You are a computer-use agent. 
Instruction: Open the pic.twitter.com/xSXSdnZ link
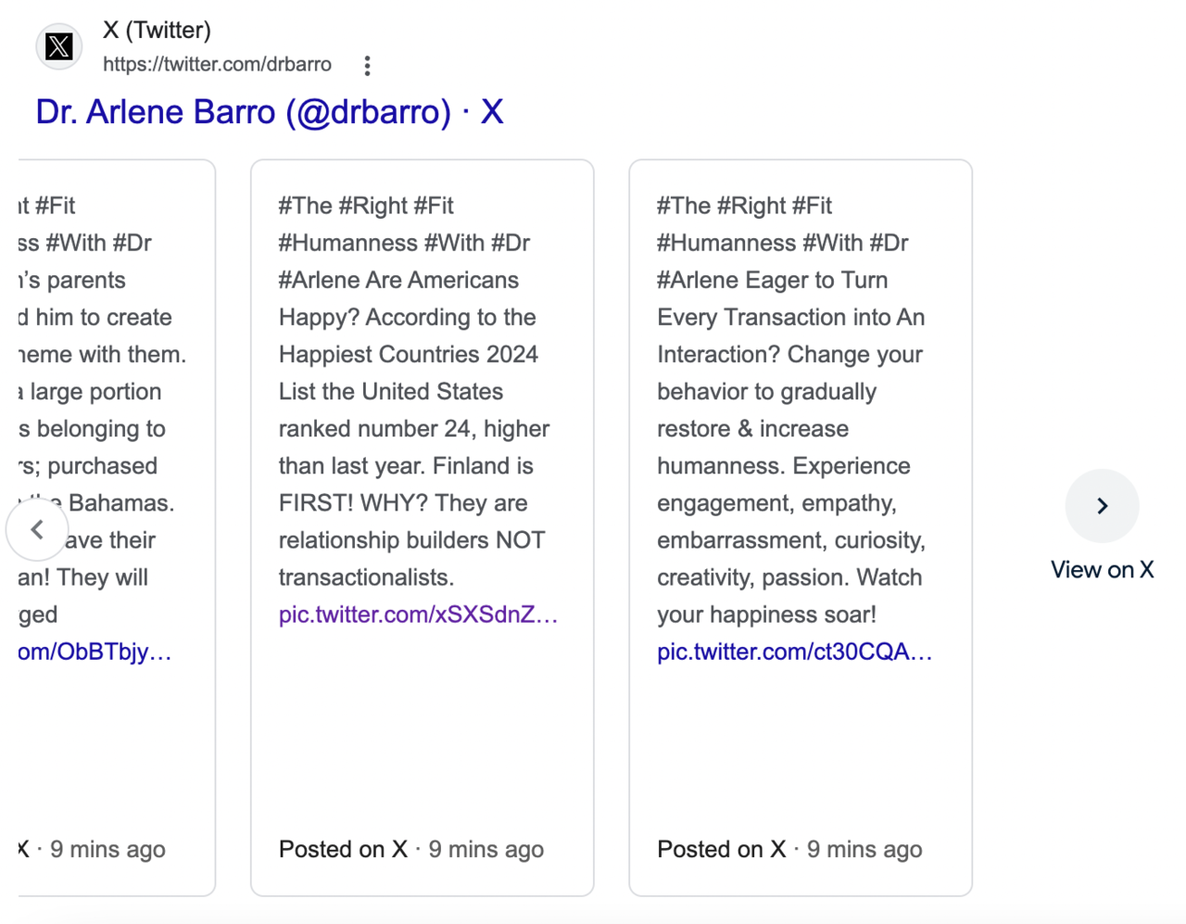[418, 614]
